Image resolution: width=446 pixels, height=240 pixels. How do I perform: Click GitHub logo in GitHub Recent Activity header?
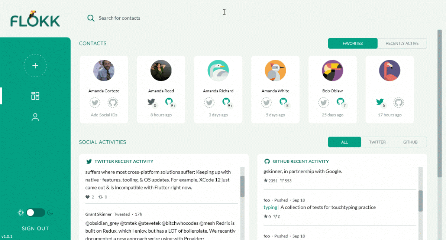pyautogui.click(x=267, y=161)
